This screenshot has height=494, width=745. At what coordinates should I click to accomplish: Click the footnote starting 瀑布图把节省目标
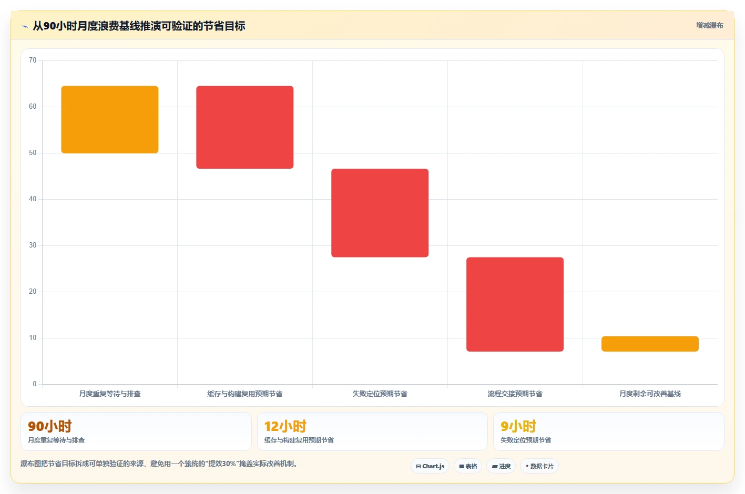coord(159,464)
